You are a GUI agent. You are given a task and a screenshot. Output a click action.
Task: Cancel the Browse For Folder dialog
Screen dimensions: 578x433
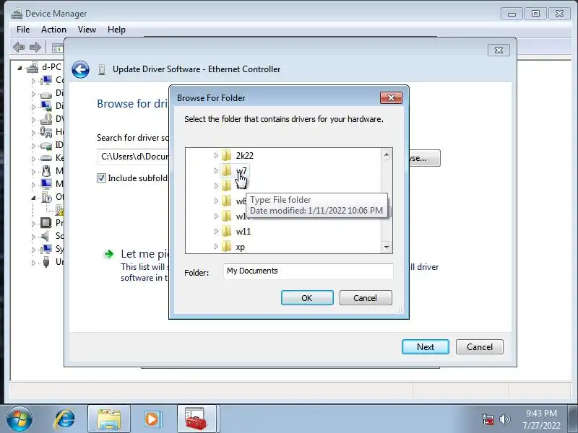366,297
